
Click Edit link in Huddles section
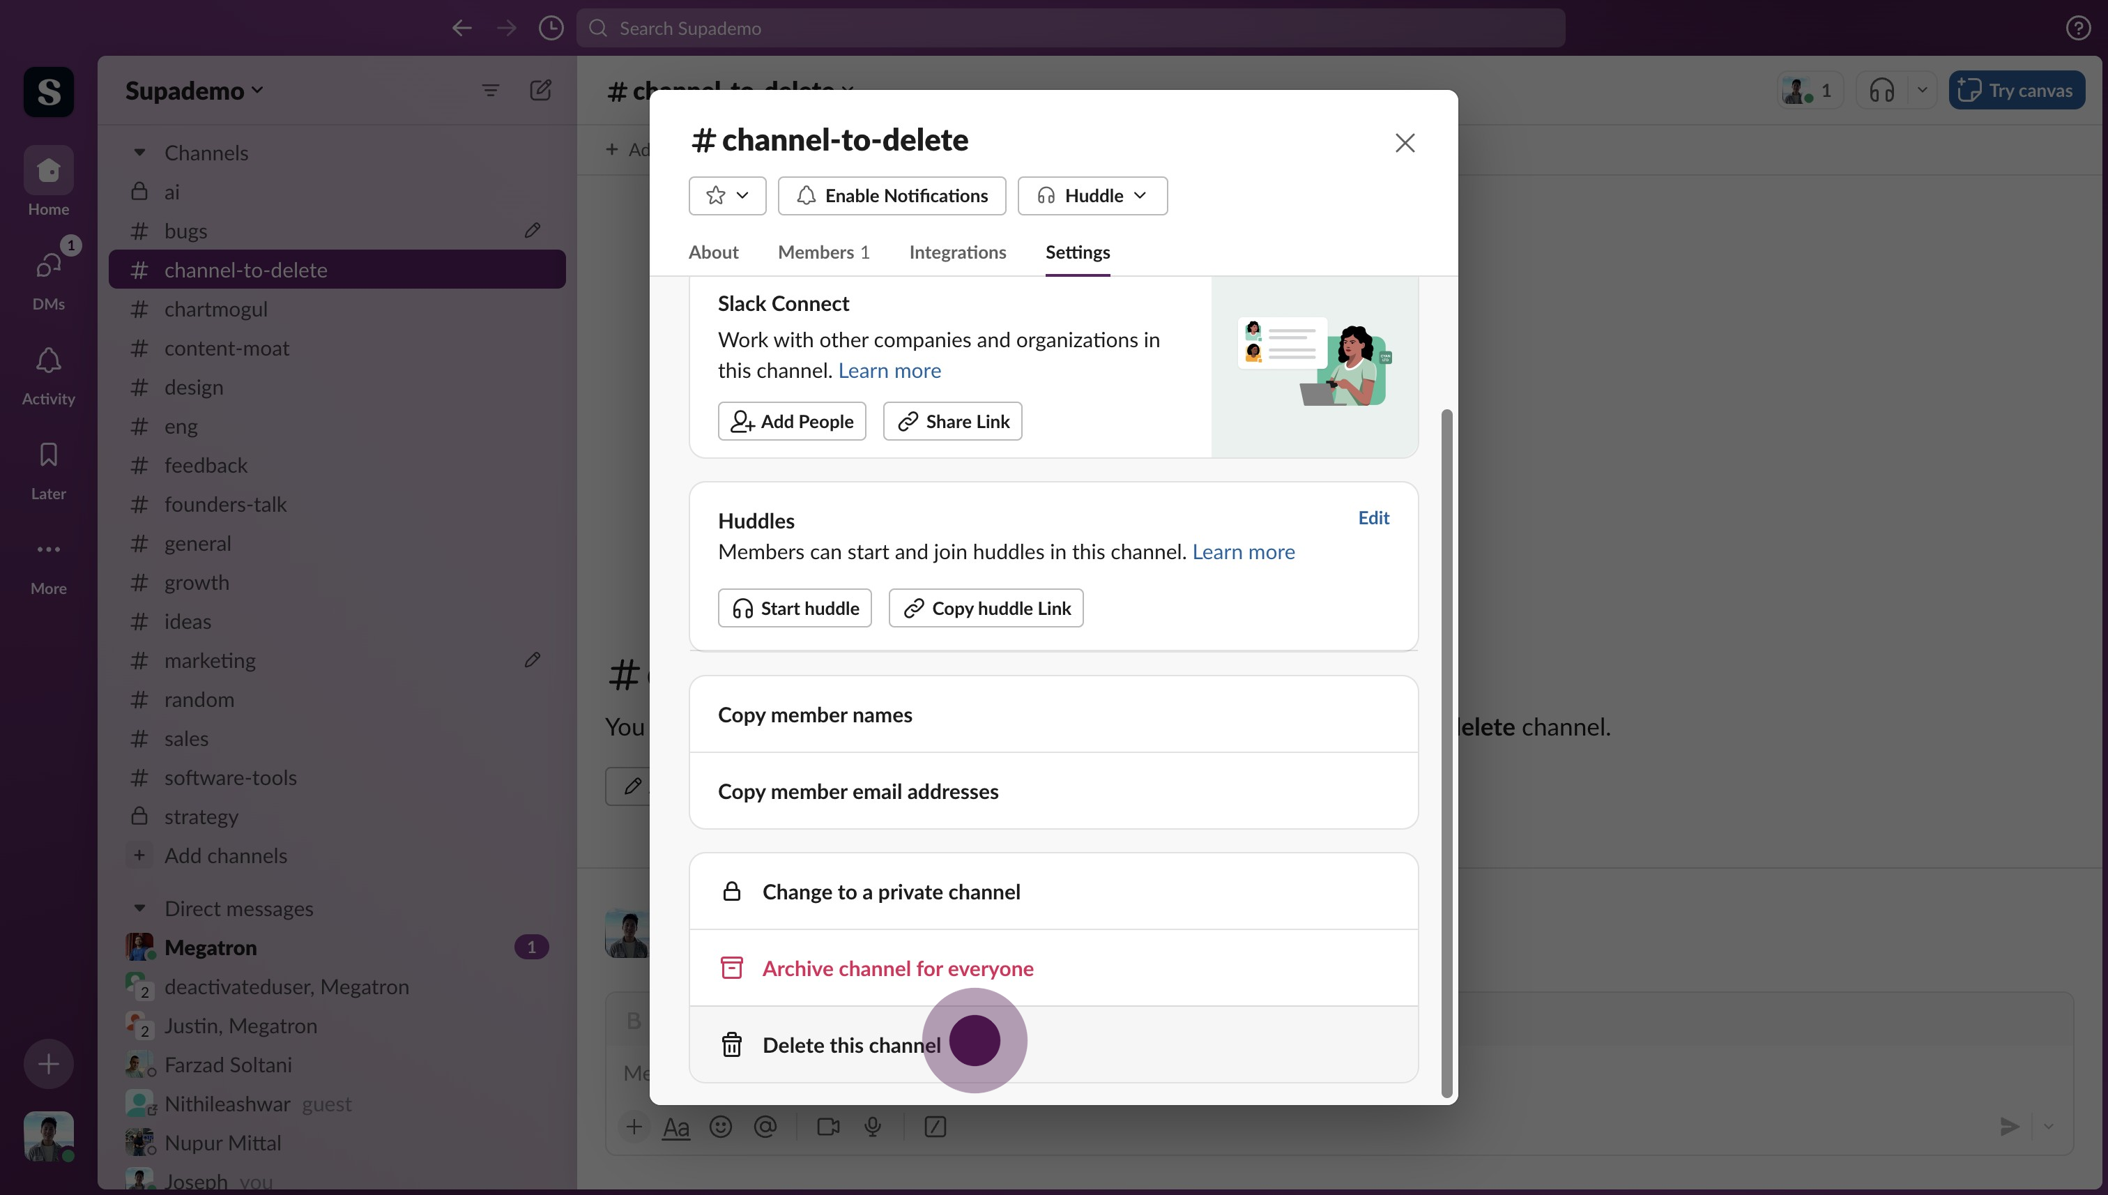pyautogui.click(x=1373, y=517)
